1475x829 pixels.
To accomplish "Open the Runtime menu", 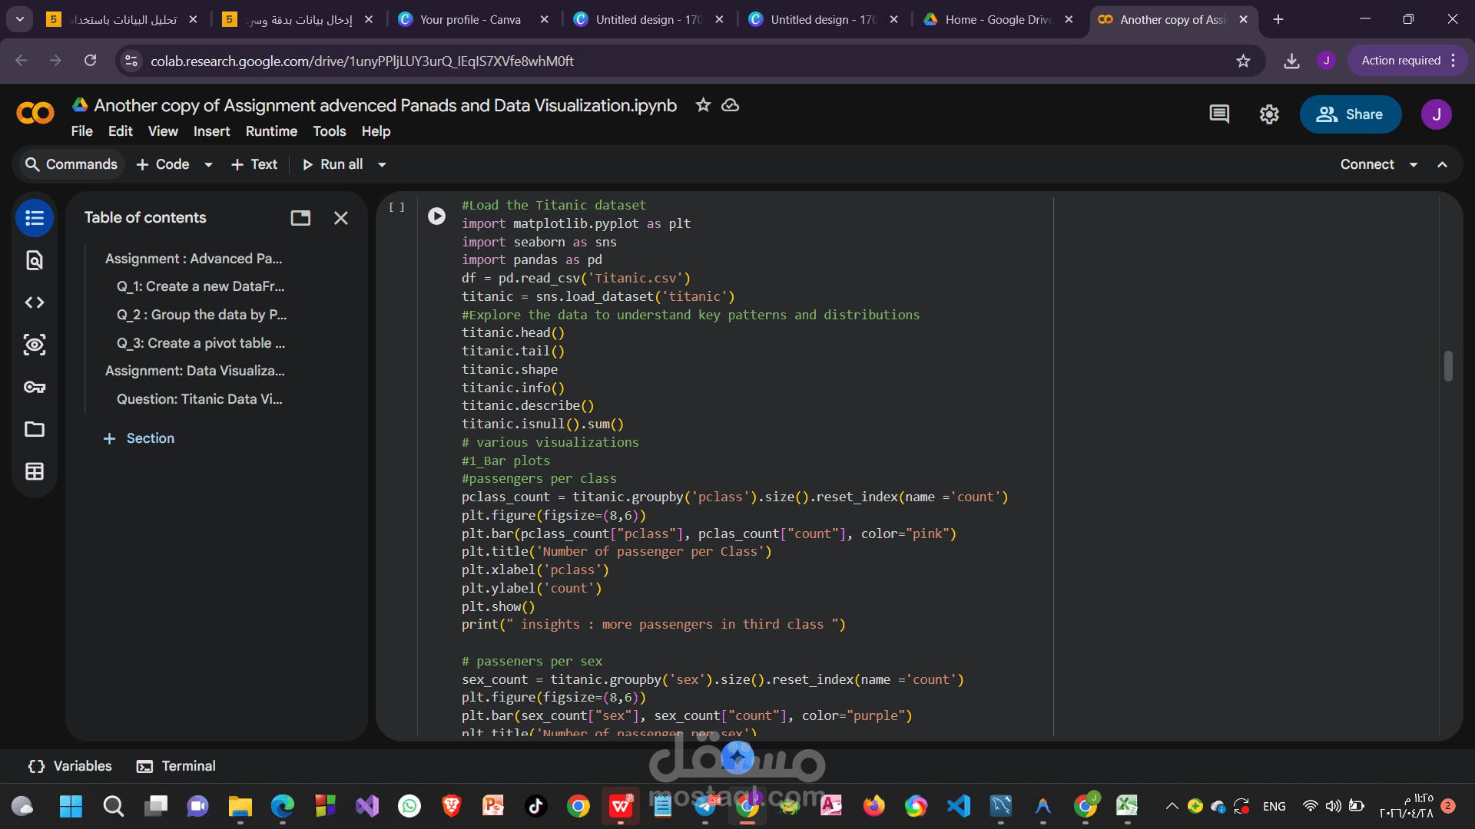I will 271,131.
